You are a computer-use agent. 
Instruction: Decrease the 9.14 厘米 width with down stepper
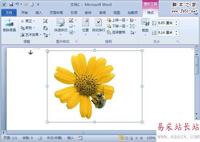coord(176,34)
